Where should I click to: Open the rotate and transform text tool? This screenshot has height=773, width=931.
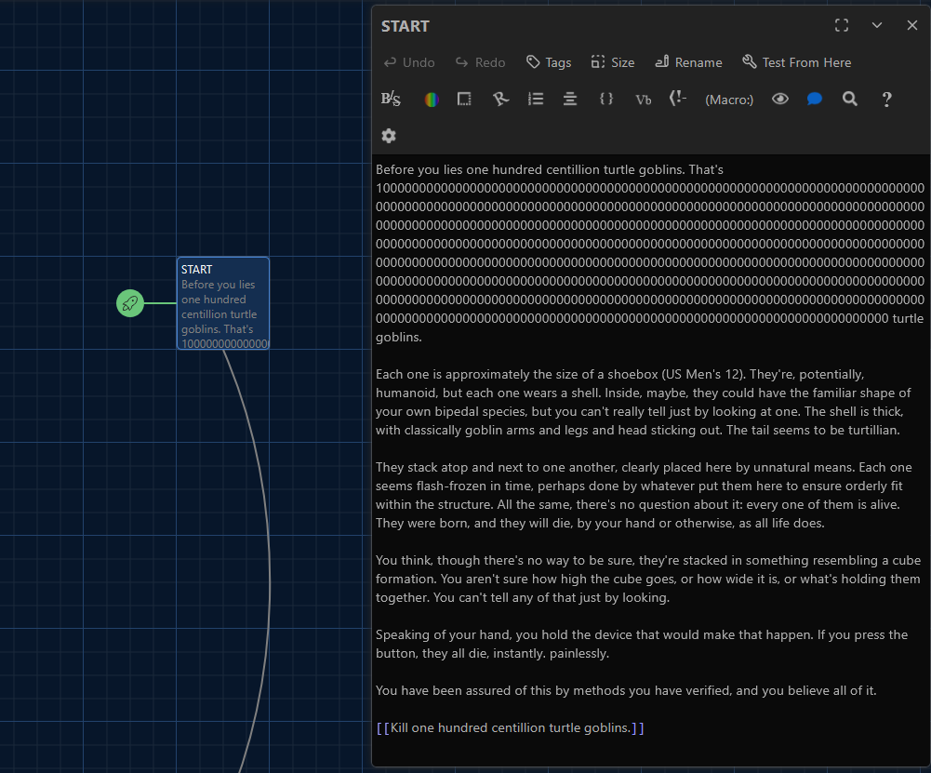[x=500, y=100]
